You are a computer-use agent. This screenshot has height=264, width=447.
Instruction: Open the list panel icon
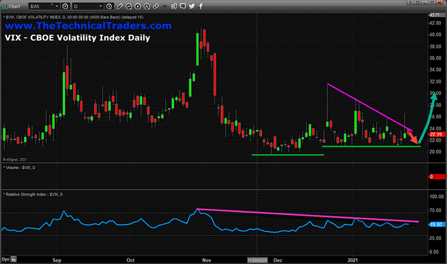click(176, 6)
